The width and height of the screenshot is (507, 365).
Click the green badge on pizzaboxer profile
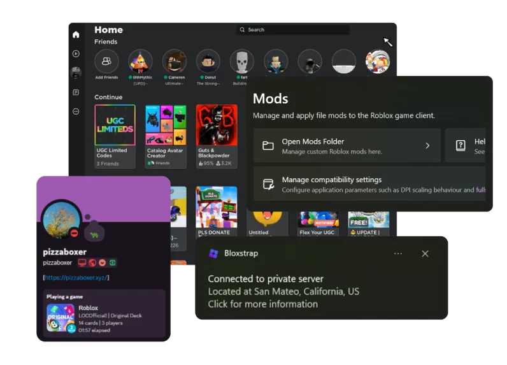point(113,263)
